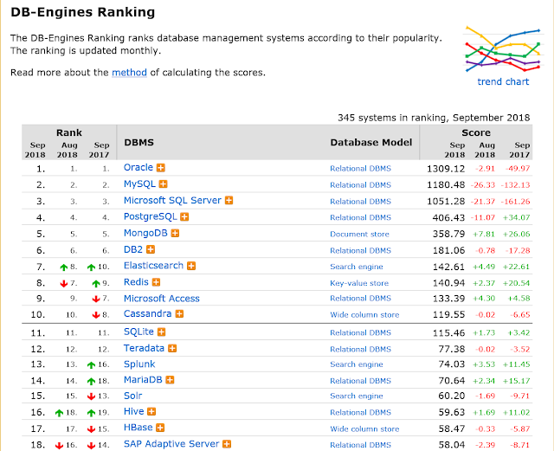This screenshot has width=554, height=451.
Task: Click Wide column store link in HBase row
Action: [364, 429]
